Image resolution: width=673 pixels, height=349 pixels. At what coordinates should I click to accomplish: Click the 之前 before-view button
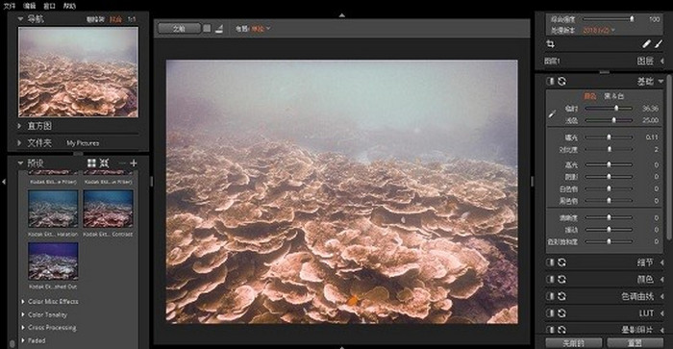point(179,29)
